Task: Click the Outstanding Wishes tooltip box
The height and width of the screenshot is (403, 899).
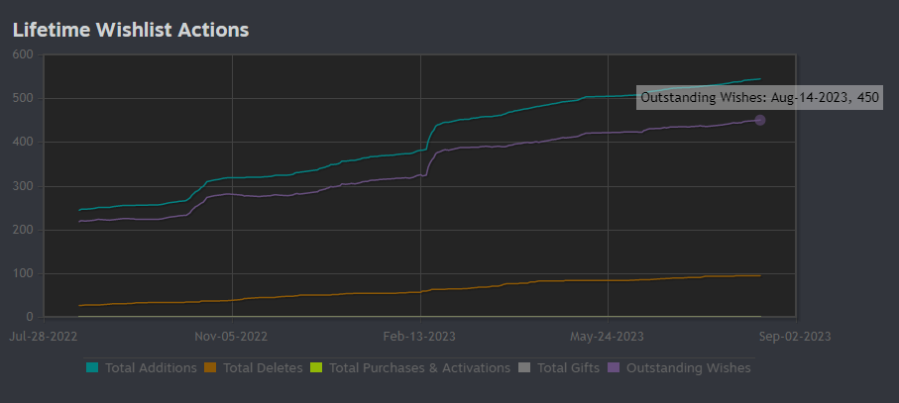Action: pos(758,97)
